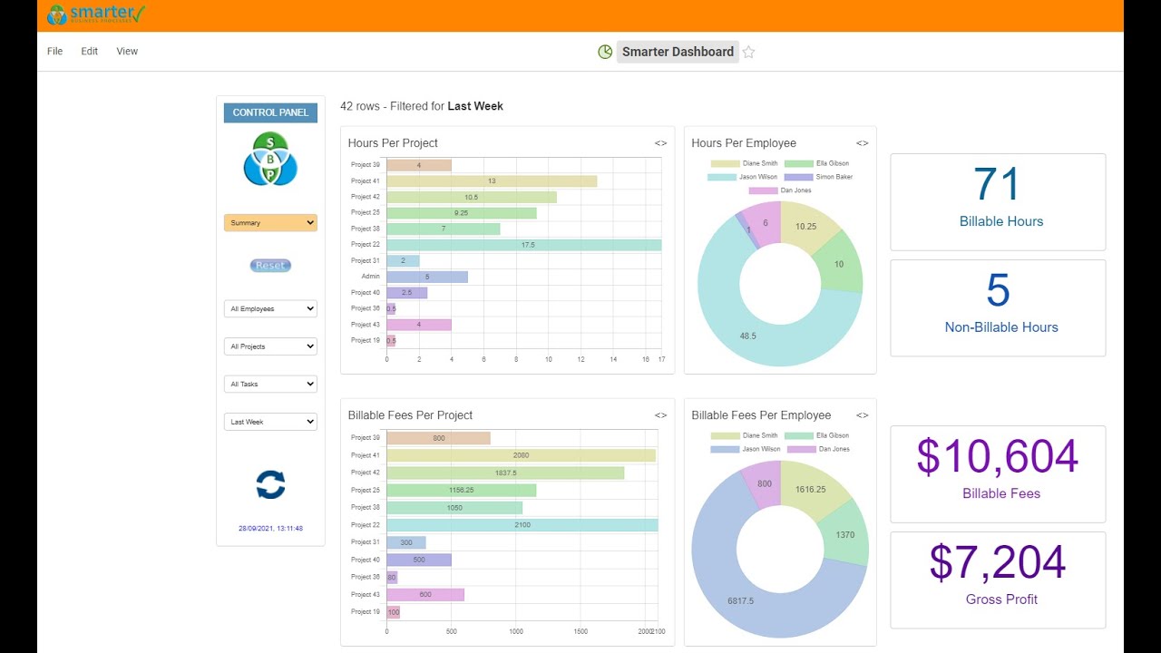Click the refresh arrows icon in Control Panel
Viewport: 1161px width, 653px height.
(x=270, y=484)
